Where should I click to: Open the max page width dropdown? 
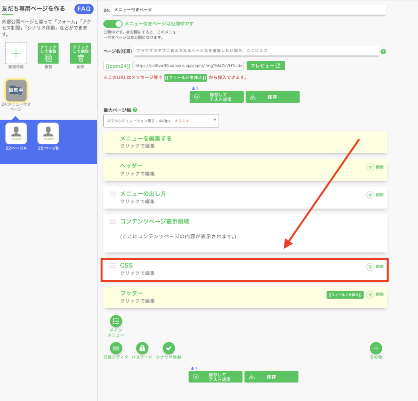click(x=161, y=120)
